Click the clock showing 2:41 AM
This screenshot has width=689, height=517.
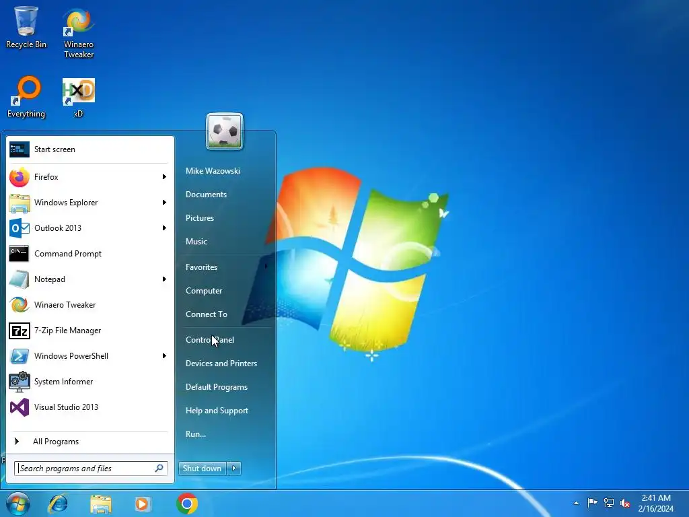(x=656, y=498)
